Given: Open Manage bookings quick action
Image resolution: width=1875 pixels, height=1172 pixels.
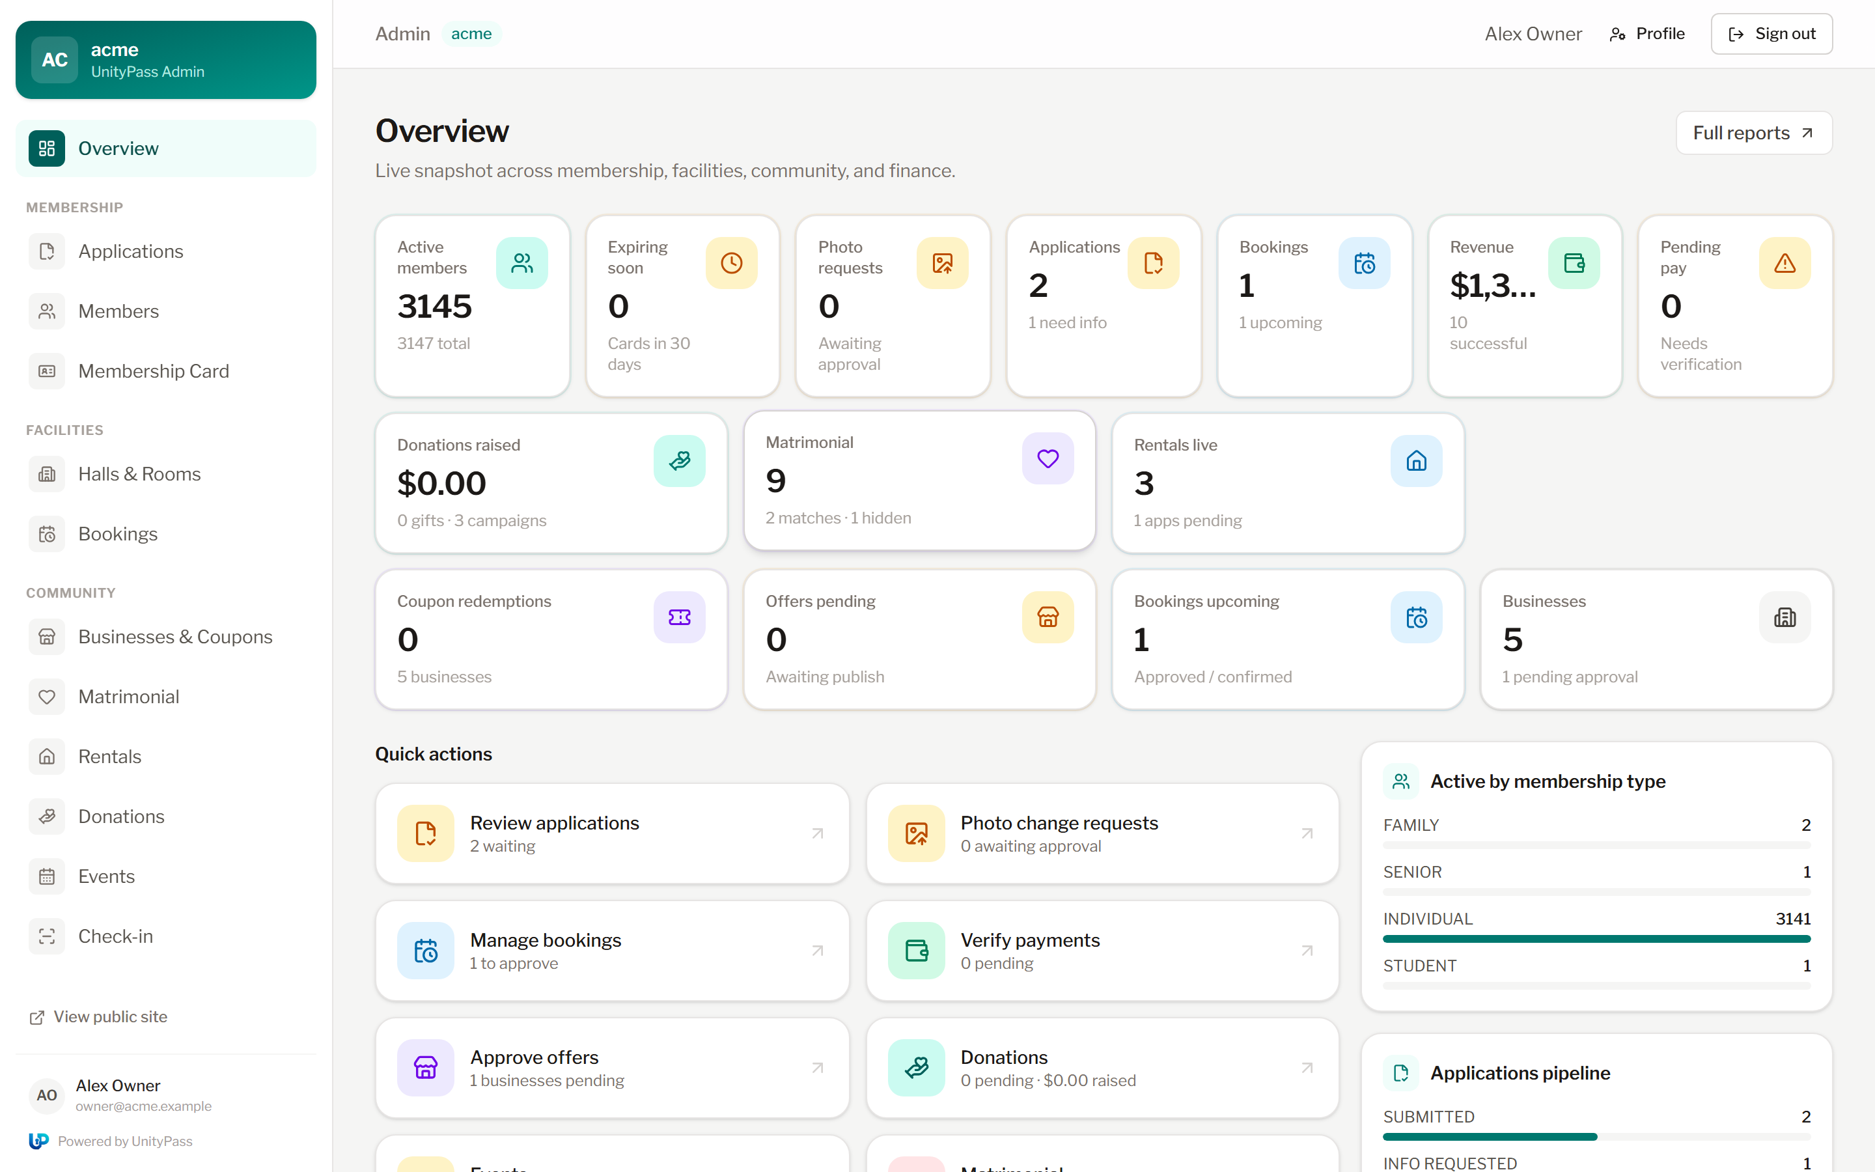Looking at the screenshot, I should (612, 951).
